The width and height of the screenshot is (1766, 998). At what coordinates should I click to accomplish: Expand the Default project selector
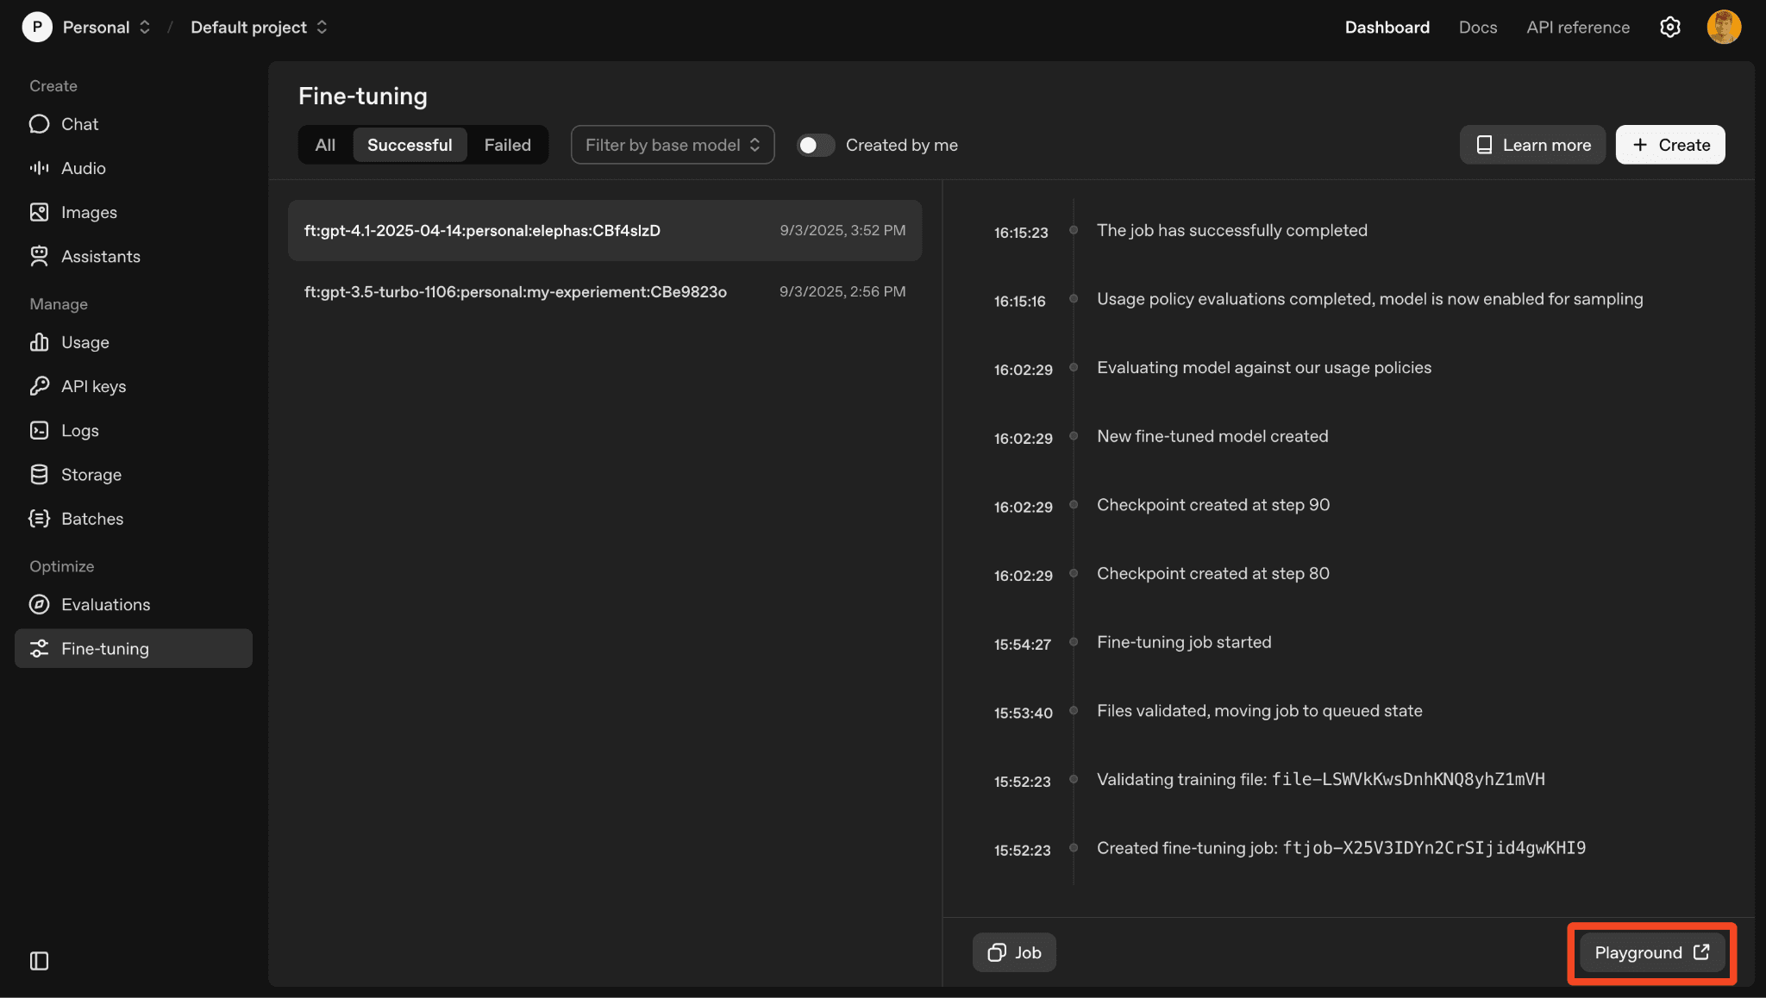(x=259, y=28)
